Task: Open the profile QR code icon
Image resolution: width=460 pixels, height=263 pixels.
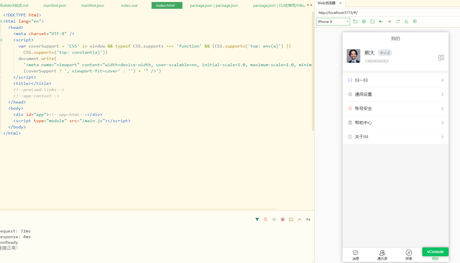Action: 441,58
